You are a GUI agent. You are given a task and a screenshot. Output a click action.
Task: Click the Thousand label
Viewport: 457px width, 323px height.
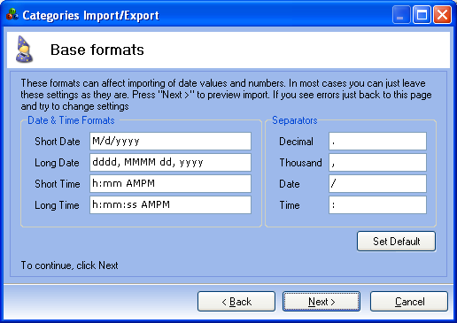[x=300, y=163]
